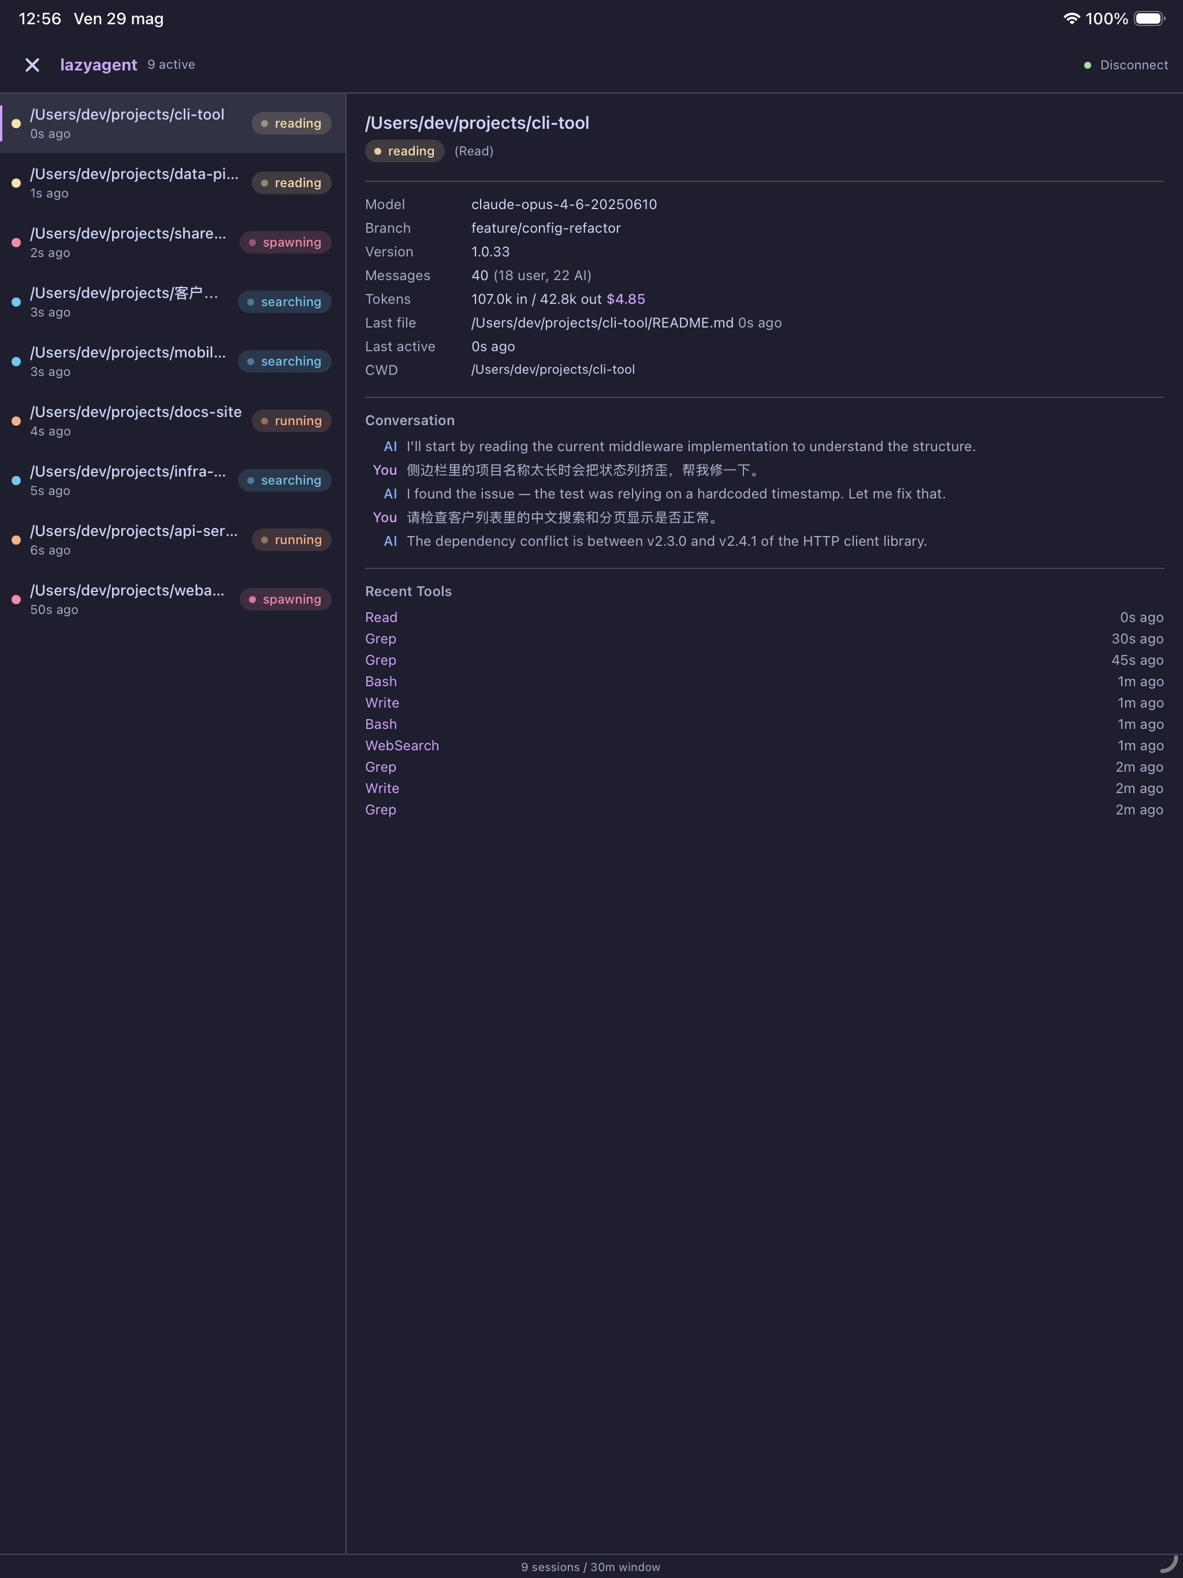This screenshot has width=1183, height=1578.
Task: Click the Grep tool entry from 45s ago
Action: [x=380, y=660]
